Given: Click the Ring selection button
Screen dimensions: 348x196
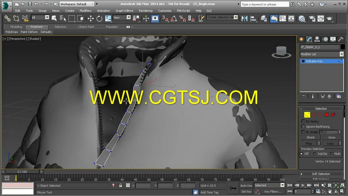Looking at the screenshot, I should (309, 143).
